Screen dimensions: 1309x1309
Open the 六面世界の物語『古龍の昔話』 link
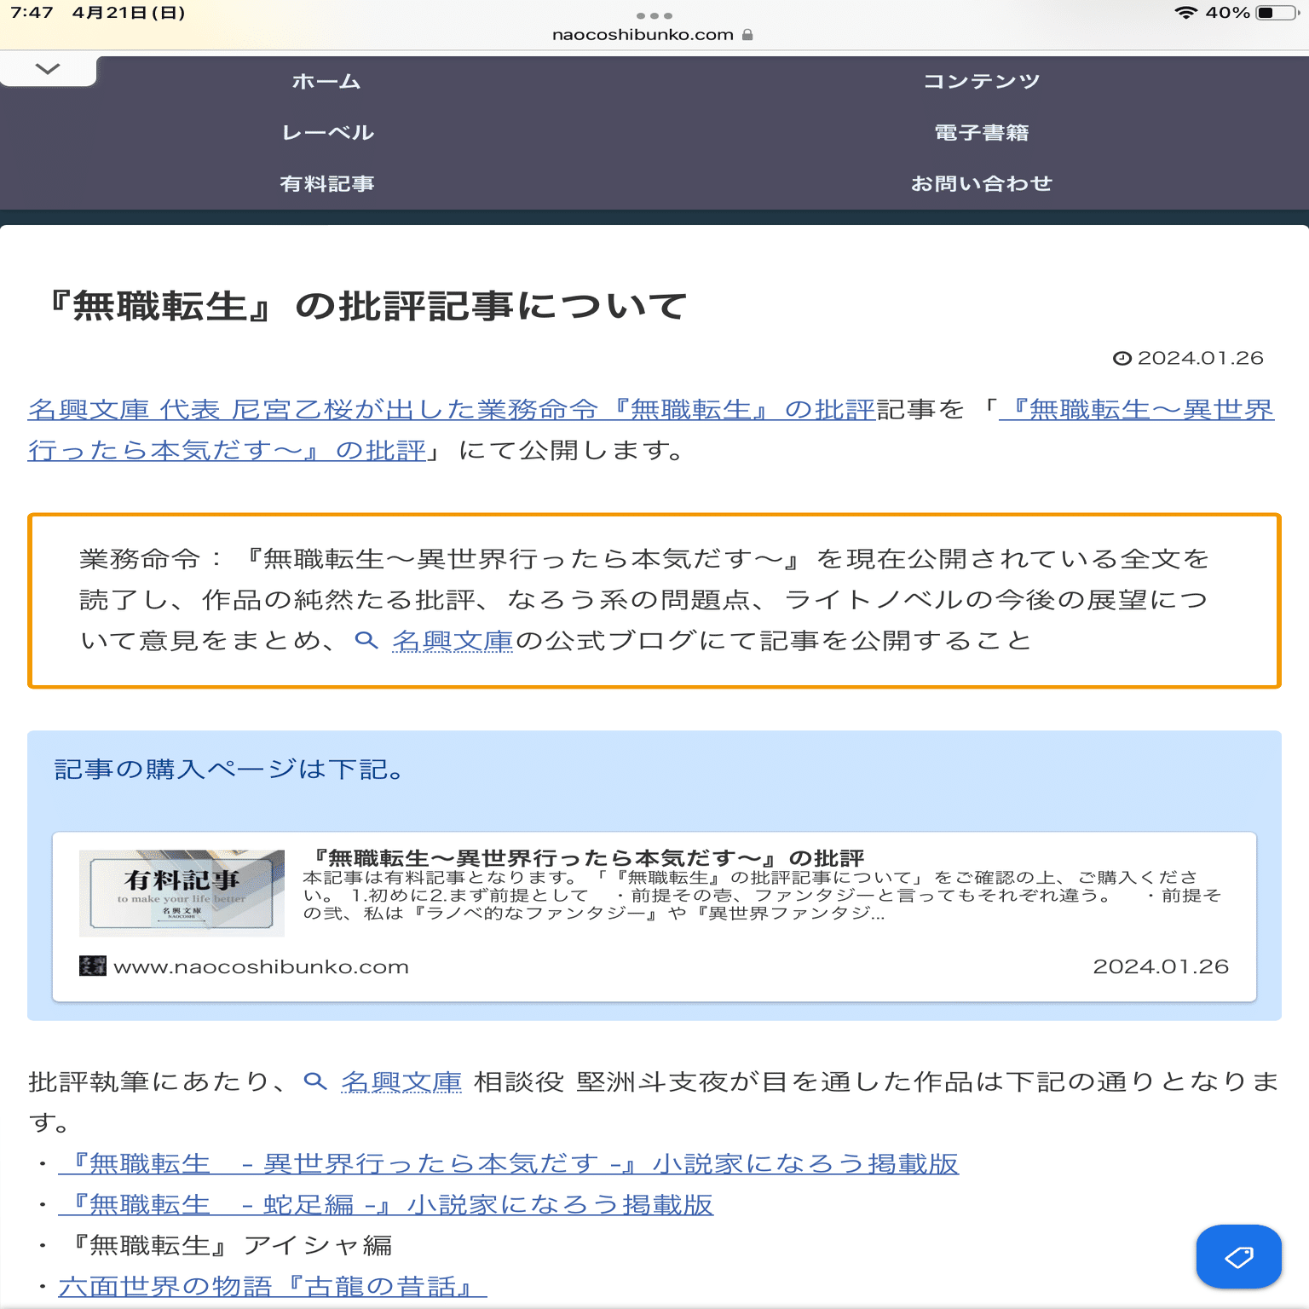click(x=273, y=1286)
